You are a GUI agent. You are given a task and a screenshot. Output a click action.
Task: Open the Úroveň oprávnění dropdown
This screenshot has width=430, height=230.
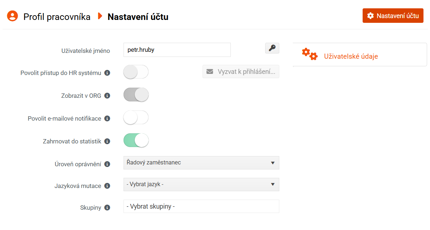click(201, 163)
